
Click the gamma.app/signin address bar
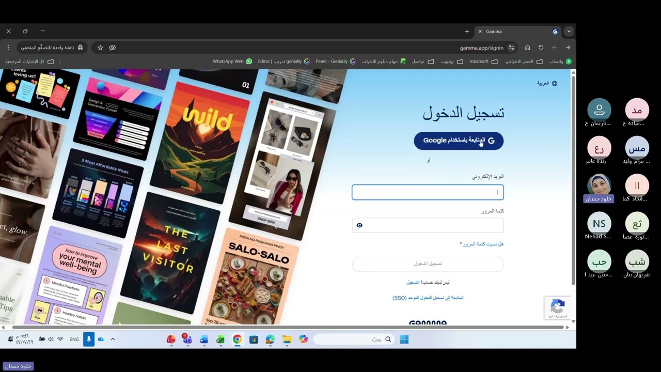(x=481, y=48)
